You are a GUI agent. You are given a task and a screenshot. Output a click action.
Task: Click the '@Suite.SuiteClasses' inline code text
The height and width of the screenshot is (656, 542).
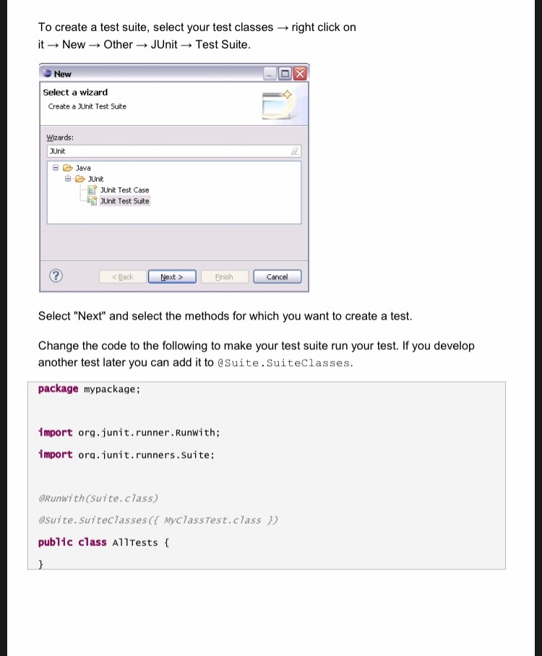click(x=284, y=363)
